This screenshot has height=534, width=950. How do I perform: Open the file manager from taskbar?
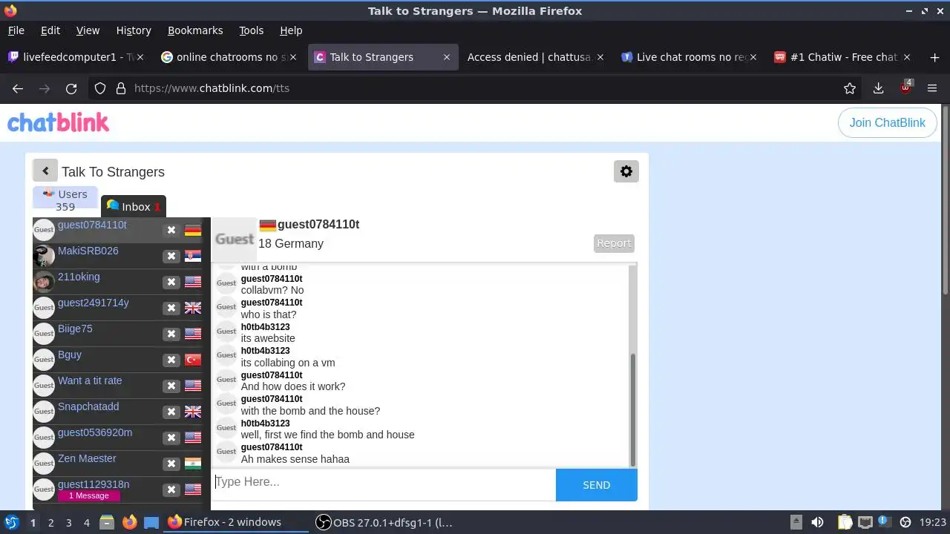107,522
